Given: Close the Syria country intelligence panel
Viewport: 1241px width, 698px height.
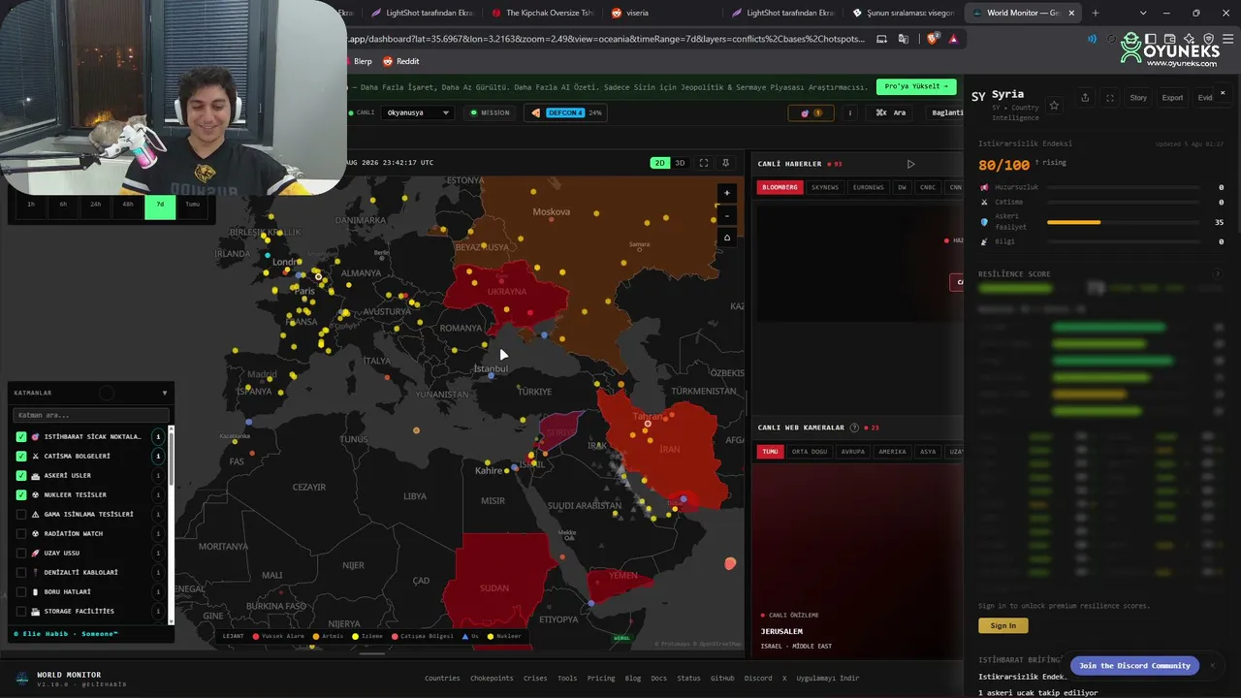Looking at the screenshot, I should click(1223, 93).
